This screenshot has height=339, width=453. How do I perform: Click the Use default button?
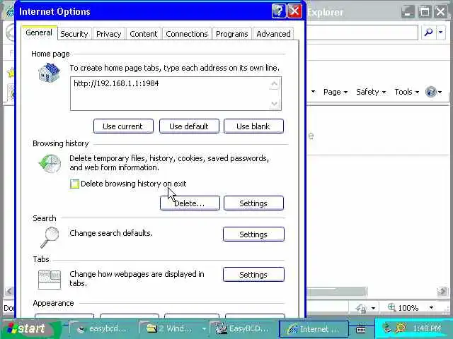coord(189,126)
